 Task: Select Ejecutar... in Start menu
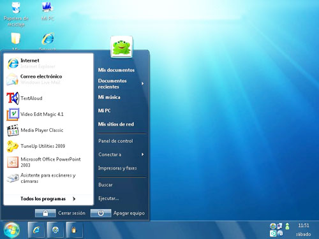pos(108,198)
